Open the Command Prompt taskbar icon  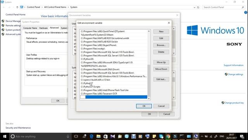click(x=182, y=136)
